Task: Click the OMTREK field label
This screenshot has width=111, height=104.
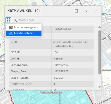Action: [x=16, y=59]
